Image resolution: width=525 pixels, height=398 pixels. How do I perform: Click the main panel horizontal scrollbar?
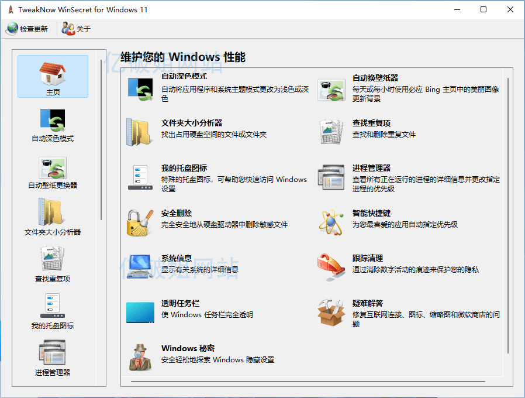coord(308,381)
